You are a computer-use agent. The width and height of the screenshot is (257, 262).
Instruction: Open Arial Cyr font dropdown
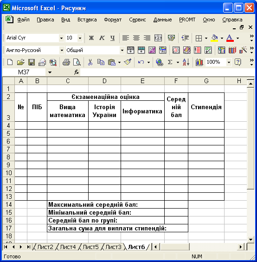[61, 38]
